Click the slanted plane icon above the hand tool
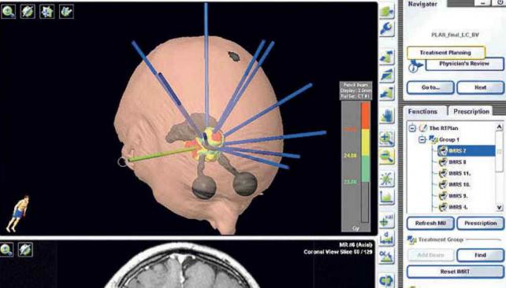Image resolution: width=506 pixels, height=288 pixels. [387, 75]
